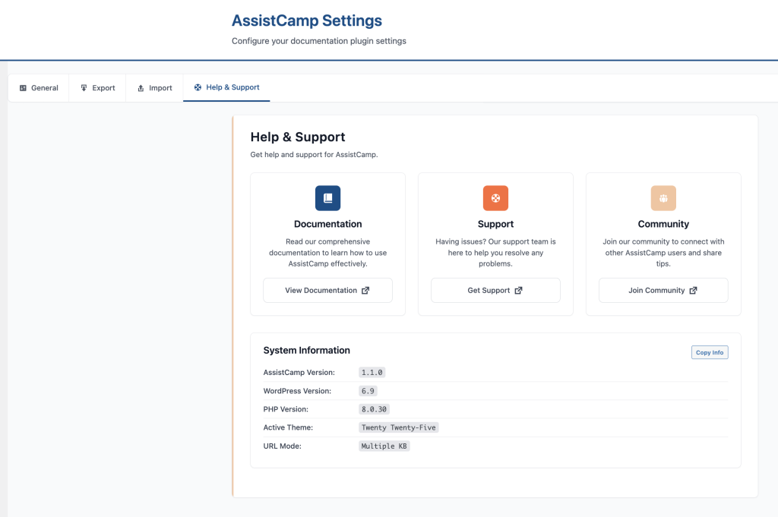Click the AssistCamp version value 1.1.0
The image size is (778, 517).
pyautogui.click(x=372, y=373)
